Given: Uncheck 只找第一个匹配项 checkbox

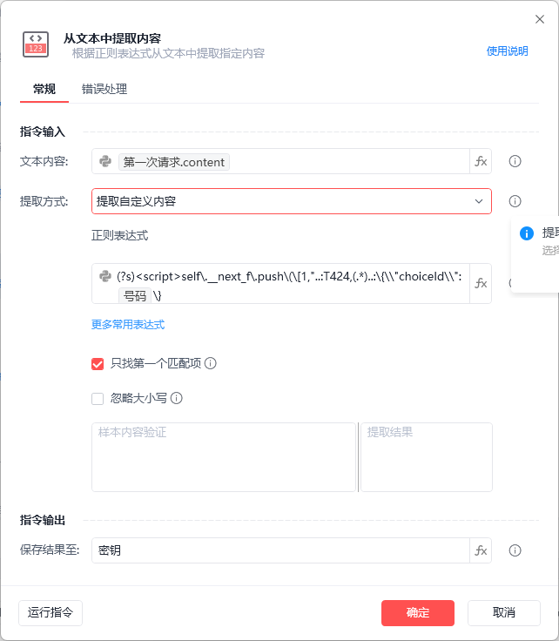Looking at the screenshot, I should (98, 364).
